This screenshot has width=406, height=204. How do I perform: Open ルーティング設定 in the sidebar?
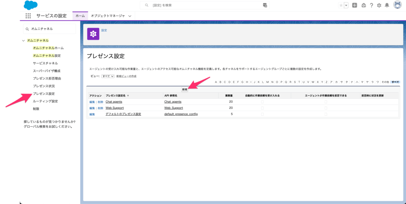pos(45,101)
